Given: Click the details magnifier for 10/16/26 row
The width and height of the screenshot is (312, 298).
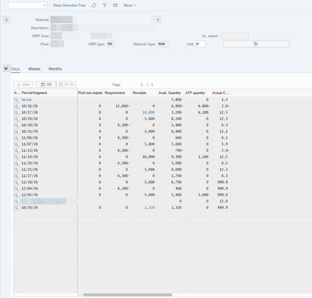Looking at the screenshot, I should click(x=16, y=106).
